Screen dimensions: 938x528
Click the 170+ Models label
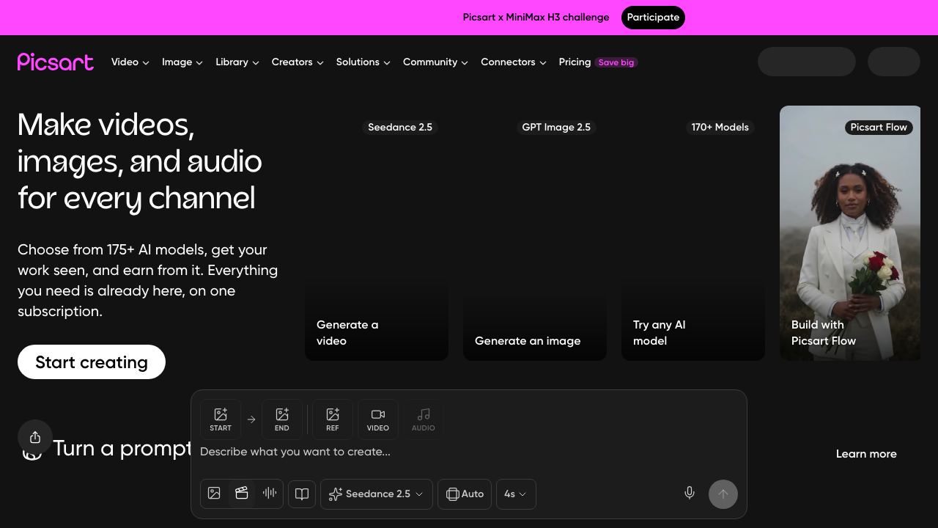[x=720, y=128]
